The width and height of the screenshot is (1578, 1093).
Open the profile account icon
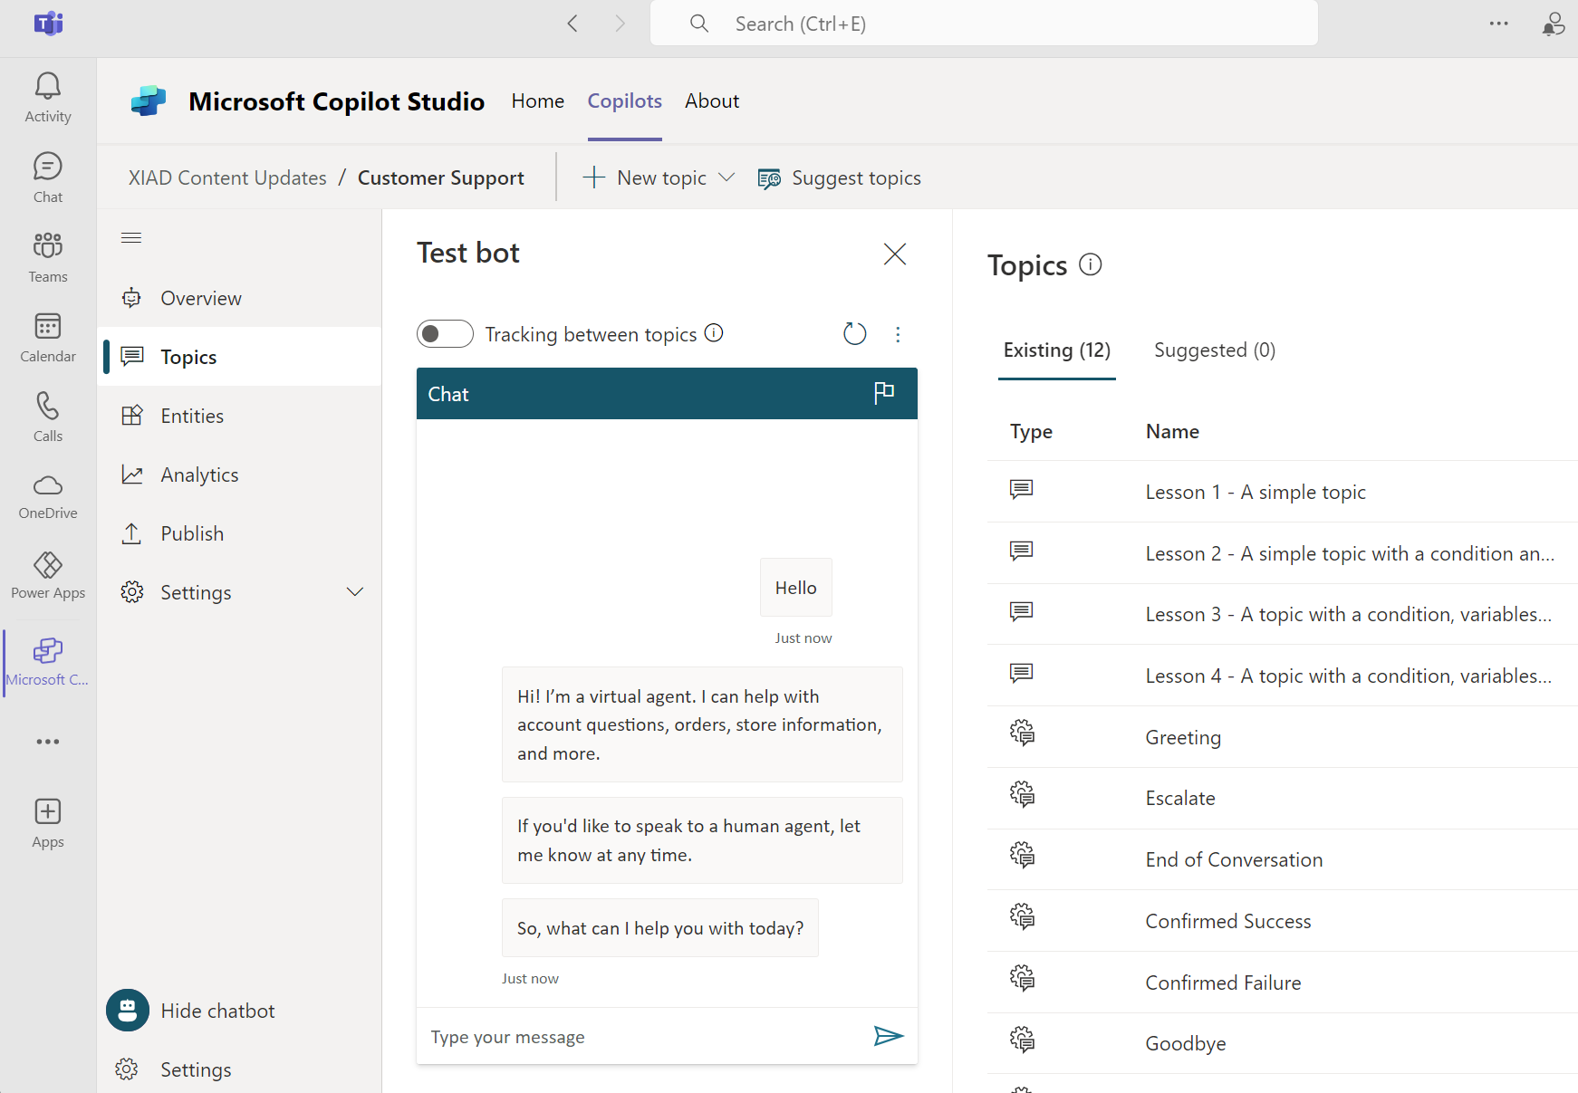(1553, 24)
